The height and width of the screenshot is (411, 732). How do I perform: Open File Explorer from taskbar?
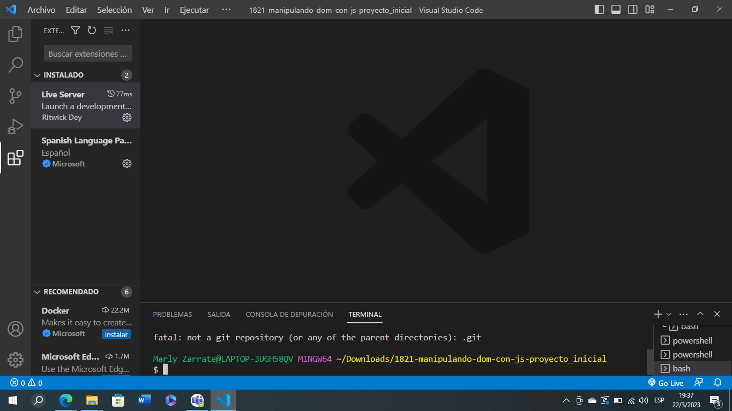coord(92,400)
